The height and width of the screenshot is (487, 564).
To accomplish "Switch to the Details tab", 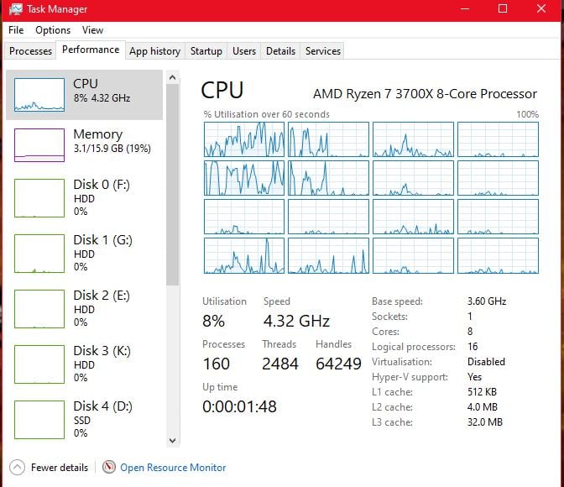I will click(x=280, y=50).
